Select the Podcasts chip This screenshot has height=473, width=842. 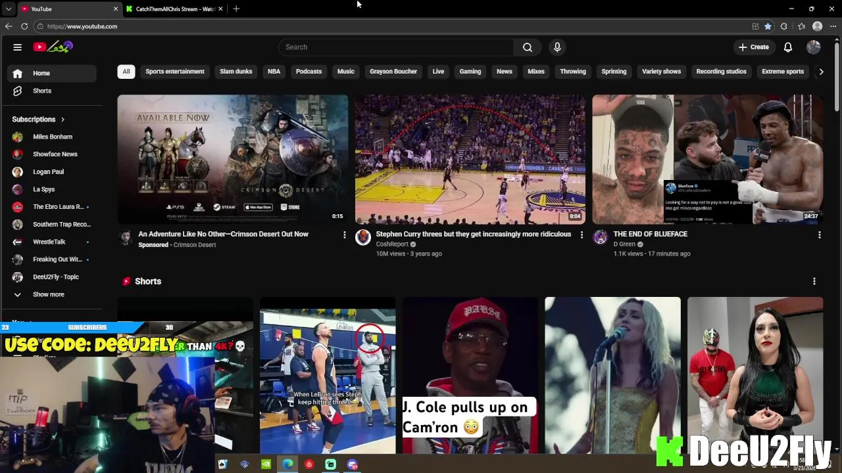coord(309,72)
